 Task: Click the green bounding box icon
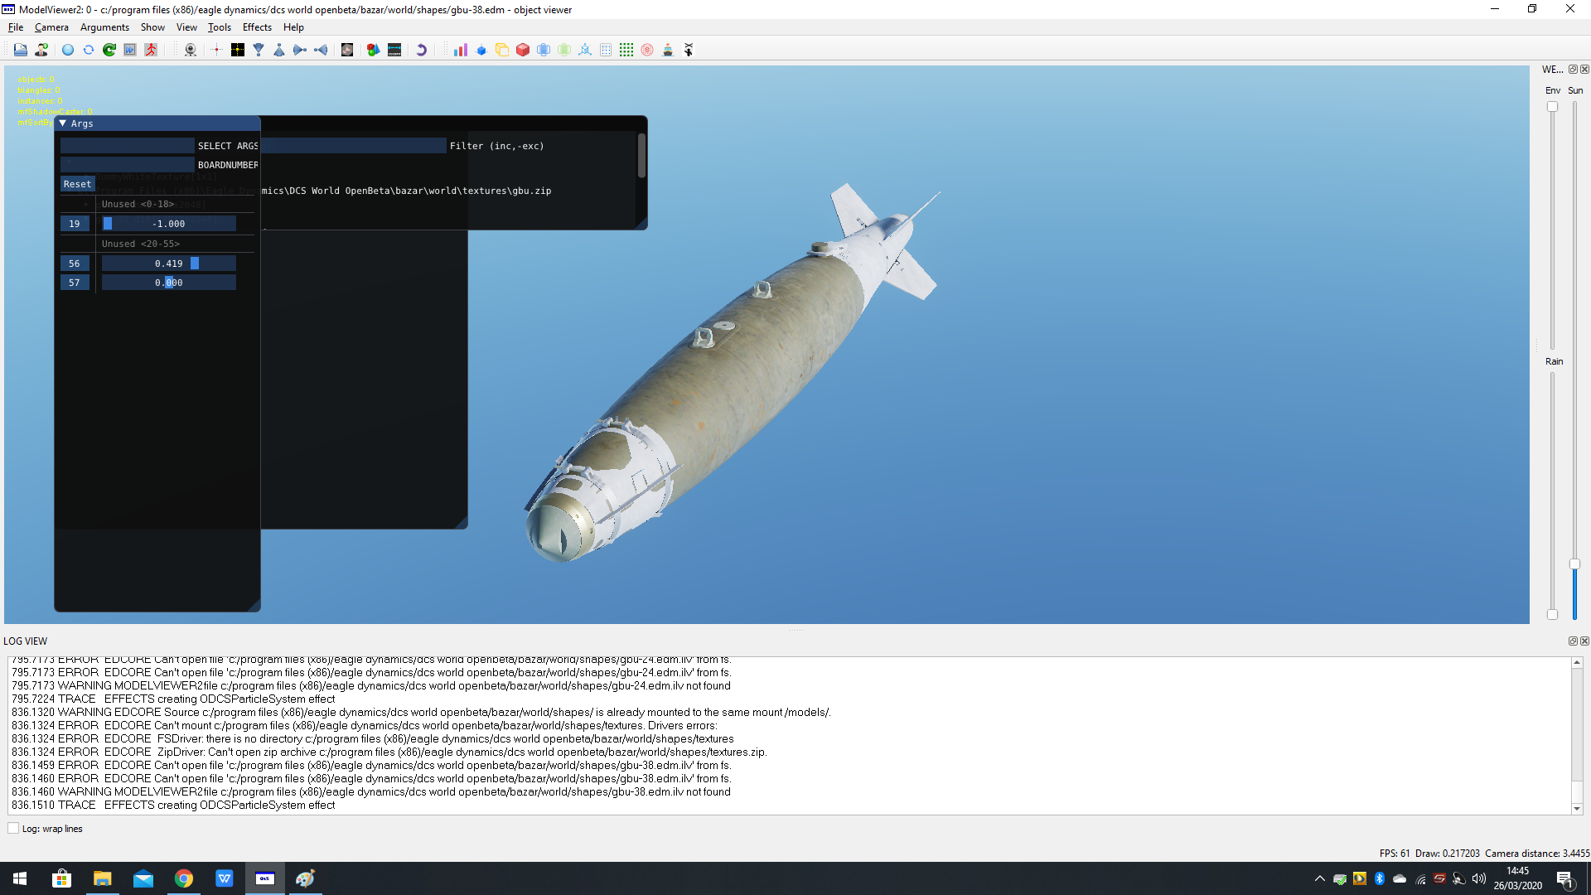[x=564, y=50]
